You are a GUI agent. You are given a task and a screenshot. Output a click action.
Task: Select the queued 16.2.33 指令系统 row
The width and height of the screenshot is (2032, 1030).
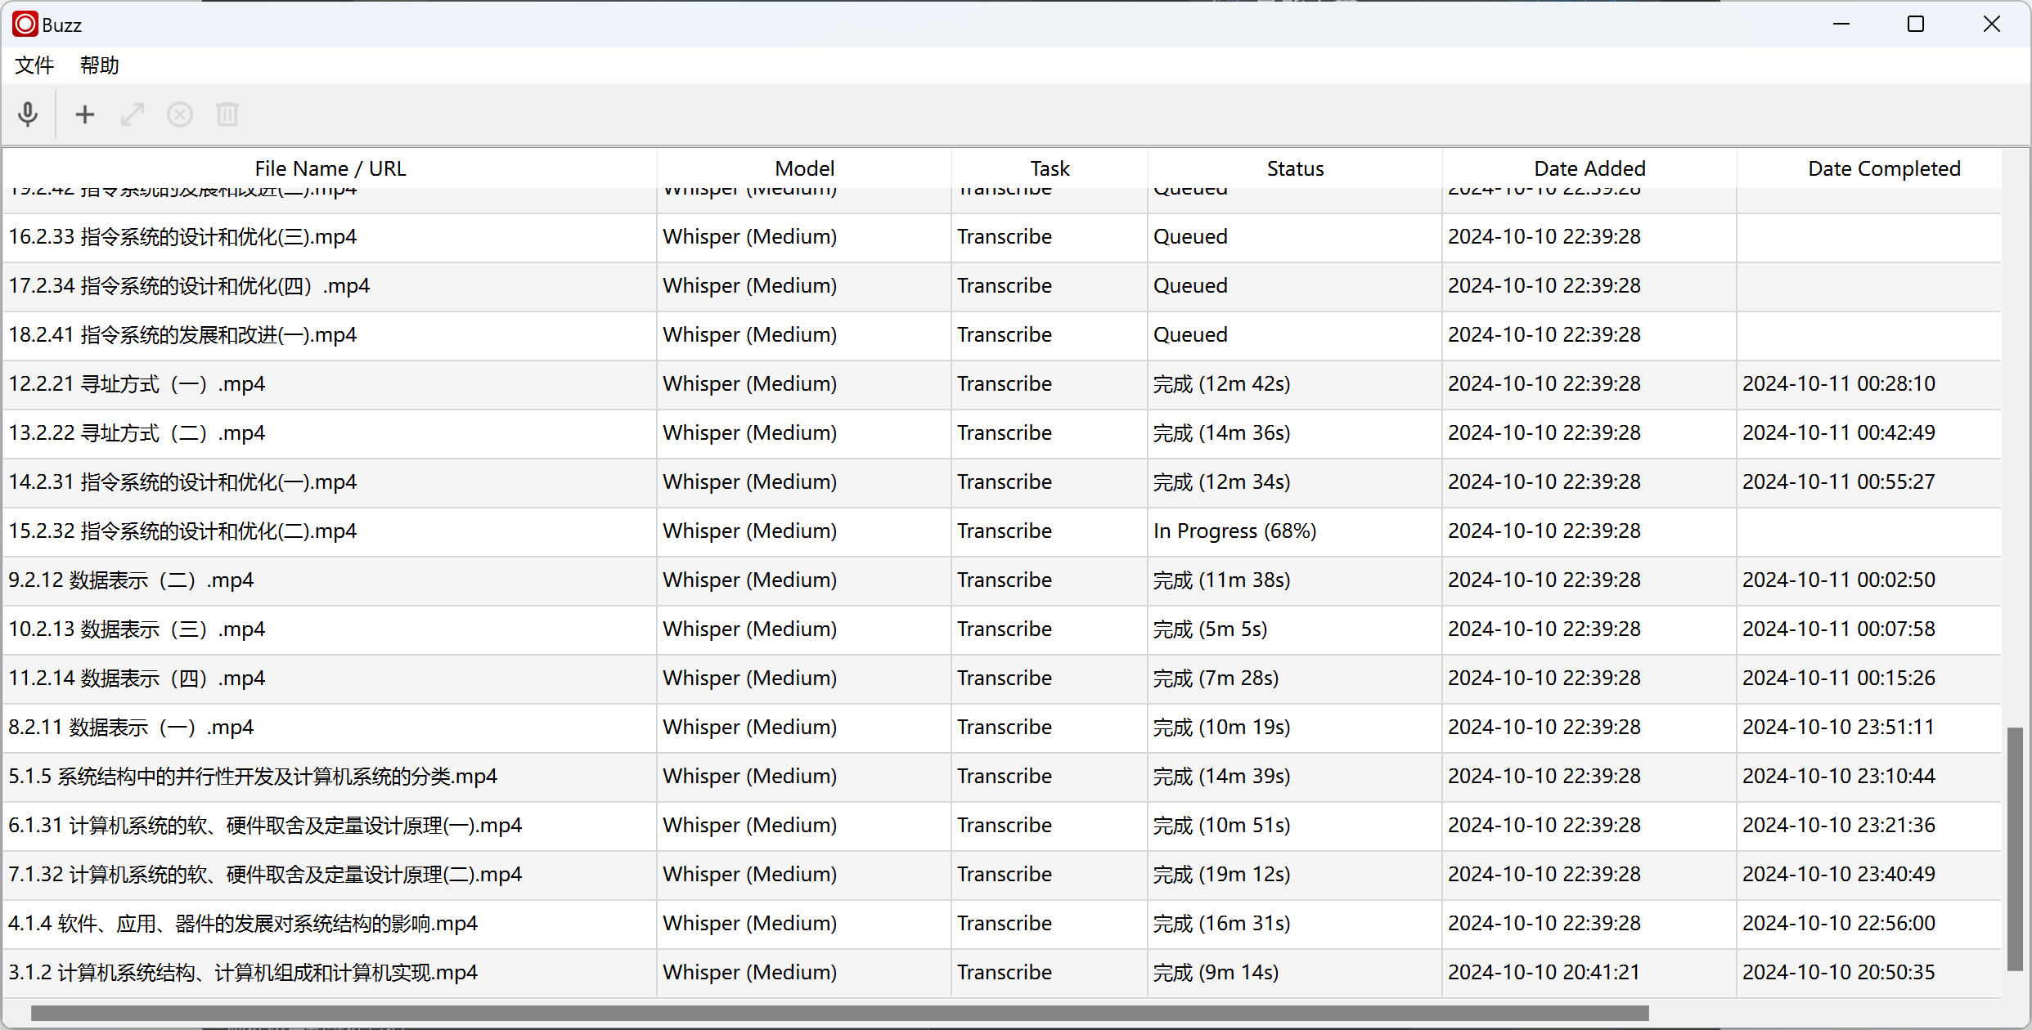[182, 237]
